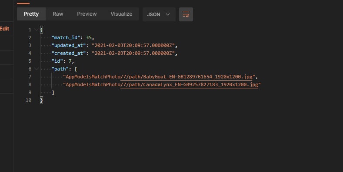Click the closing brace on line 10
This screenshot has height=172, width=343.
coord(42,100)
